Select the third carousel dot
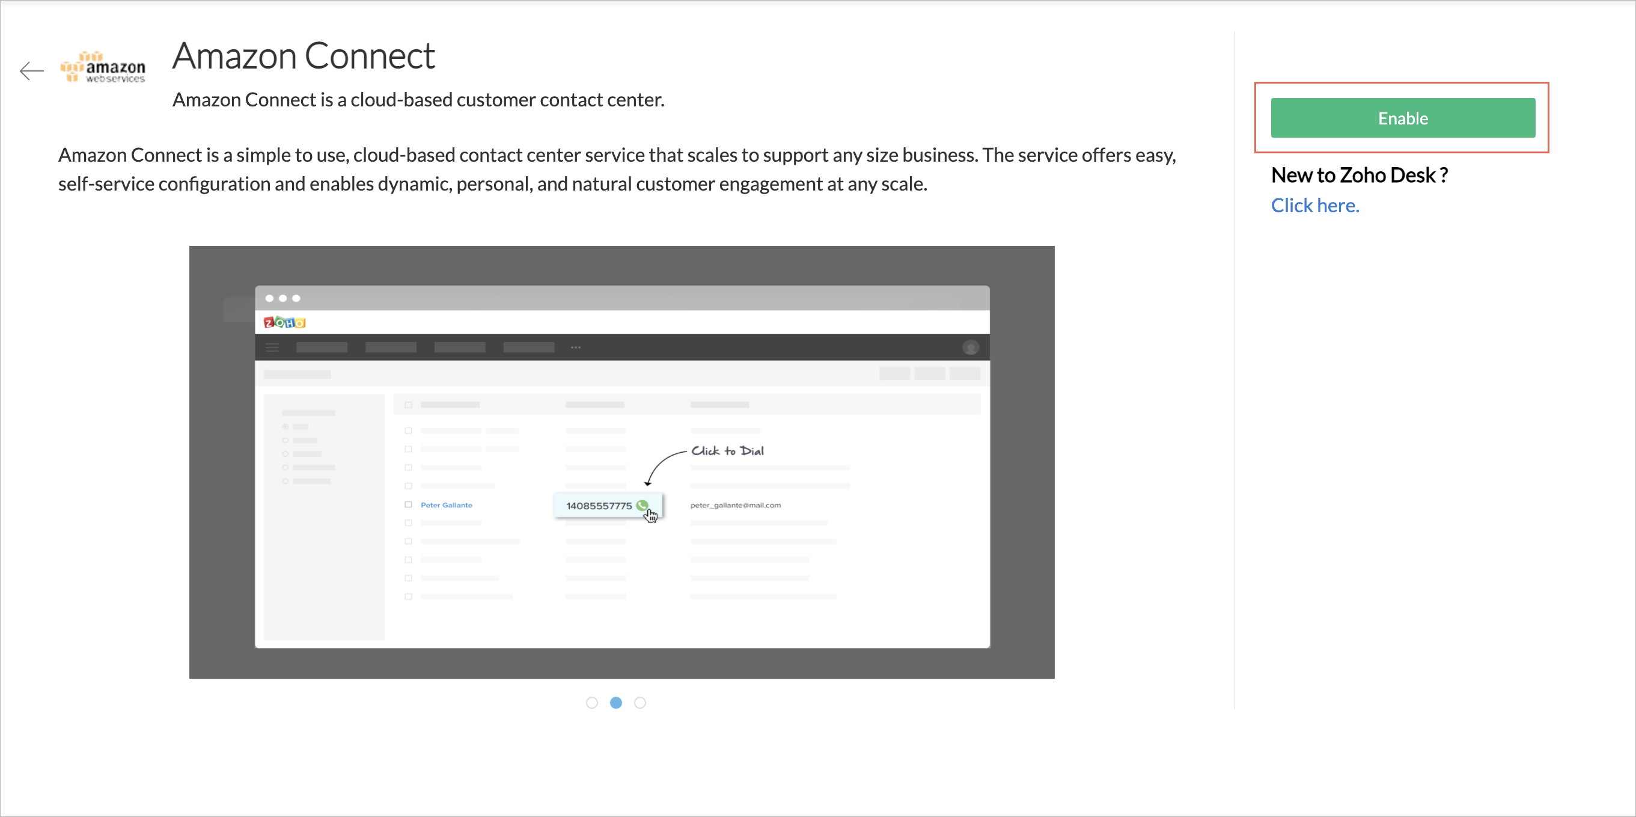This screenshot has width=1636, height=817. [639, 703]
